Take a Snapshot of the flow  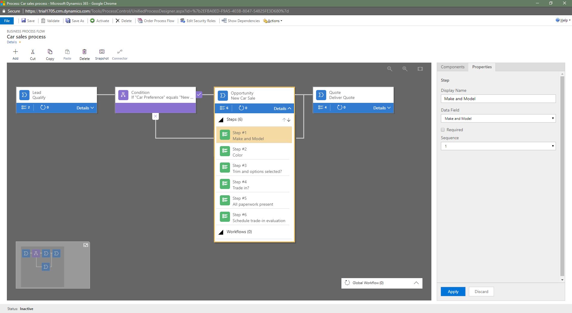(x=102, y=52)
